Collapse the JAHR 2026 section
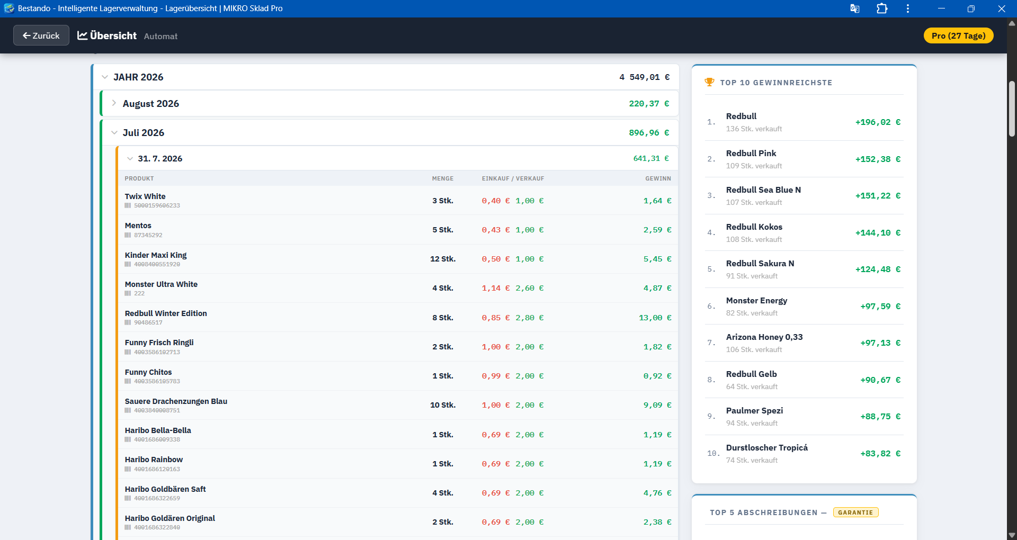1017x540 pixels. pos(105,77)
